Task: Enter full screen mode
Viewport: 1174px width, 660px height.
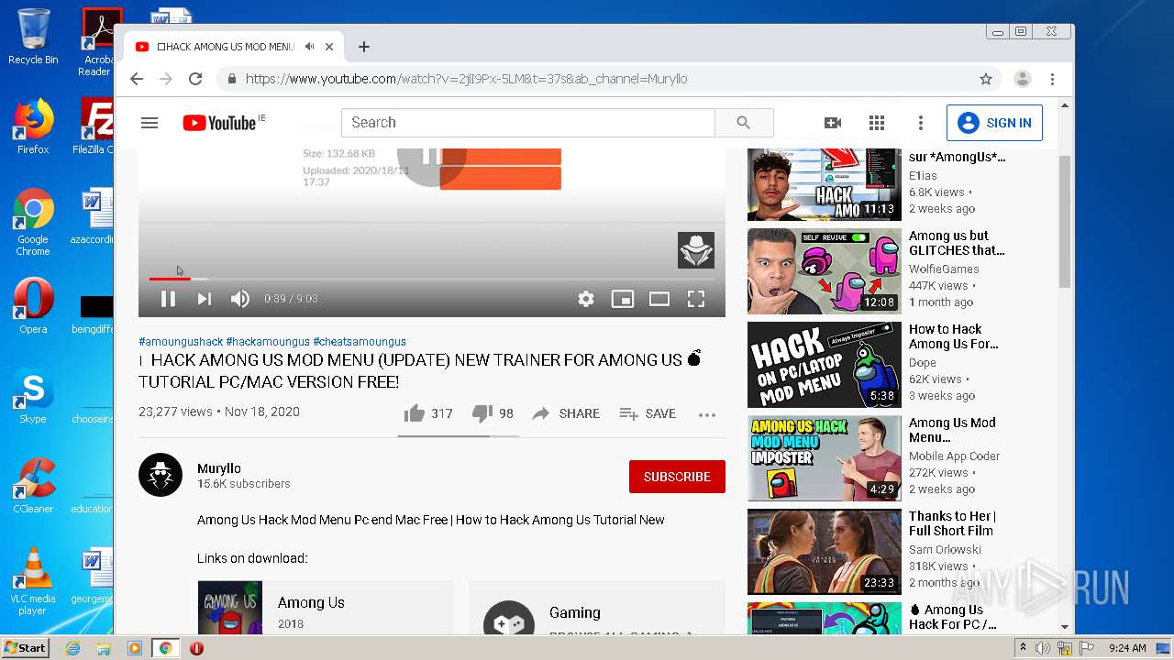Action: pyautogui.click(x=696, y=299)
